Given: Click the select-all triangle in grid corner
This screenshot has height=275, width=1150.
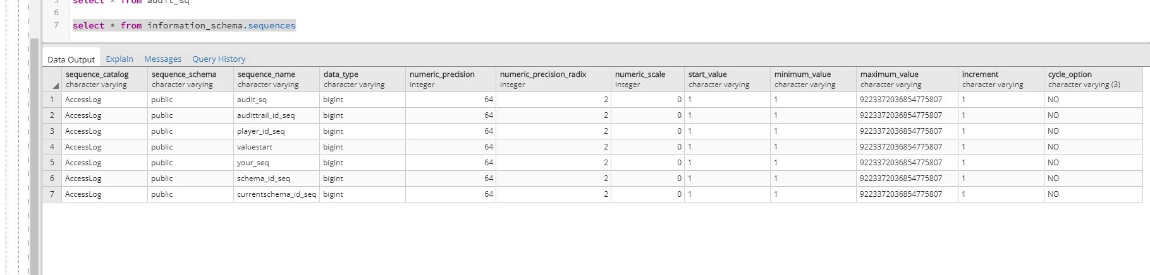Looking at the screenshot, I should pos(55,86).
